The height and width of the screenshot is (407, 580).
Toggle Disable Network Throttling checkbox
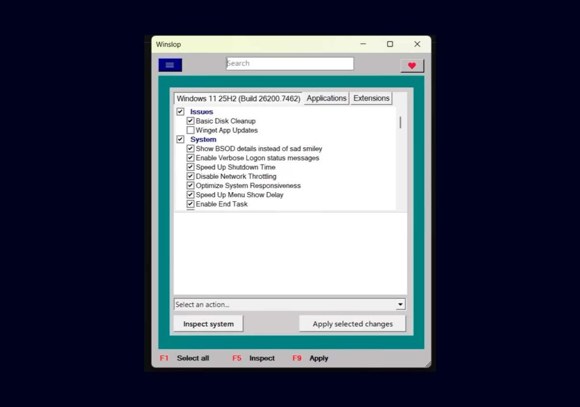tap(190, 176)
